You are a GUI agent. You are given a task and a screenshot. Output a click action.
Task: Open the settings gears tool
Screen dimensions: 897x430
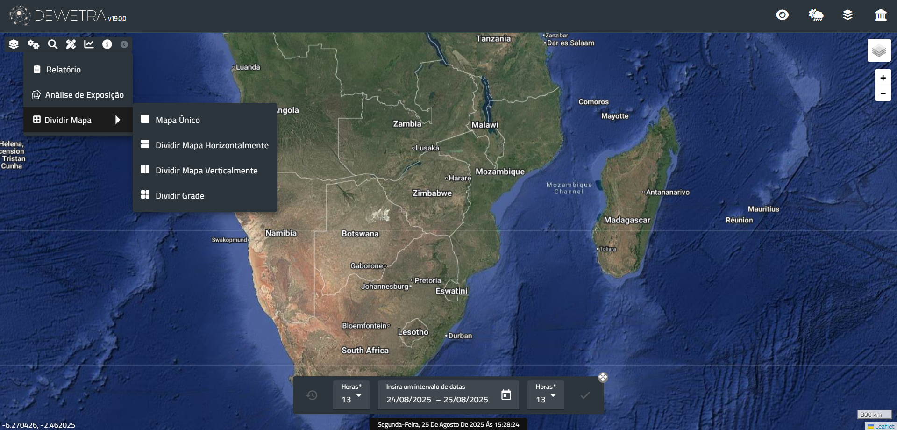coord(33,44)
